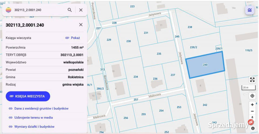259x134 pixels.
Task: Click the search magnifier icon
Action: click(x=70, y=10)
